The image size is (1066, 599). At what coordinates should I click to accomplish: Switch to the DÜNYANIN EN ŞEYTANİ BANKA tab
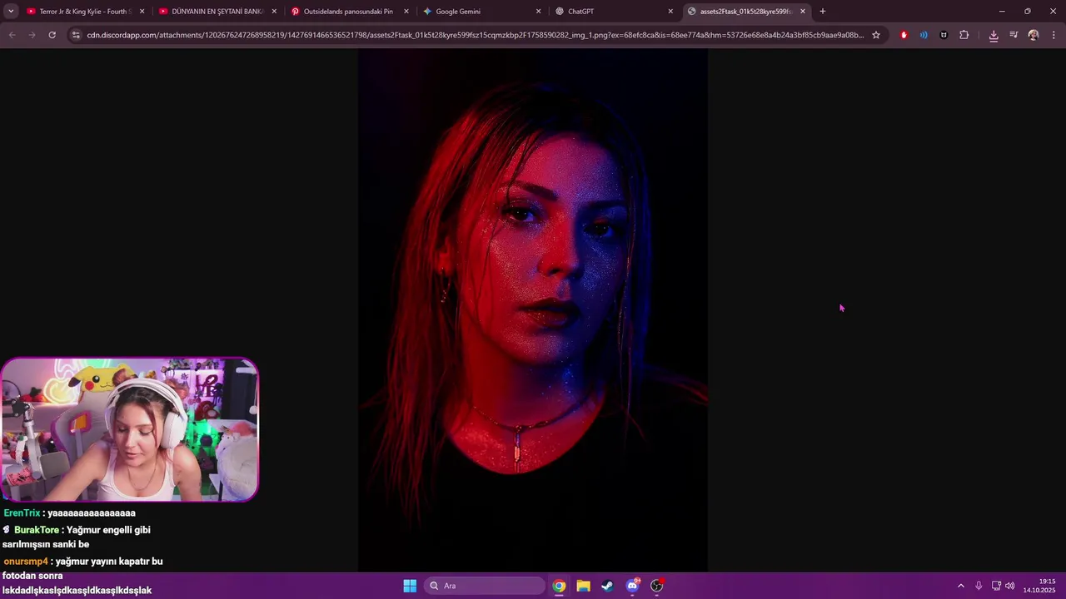point(217,12)
